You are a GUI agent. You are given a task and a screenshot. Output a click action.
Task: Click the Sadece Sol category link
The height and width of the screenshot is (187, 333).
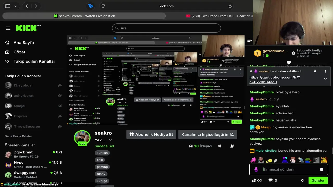(104, 146)
